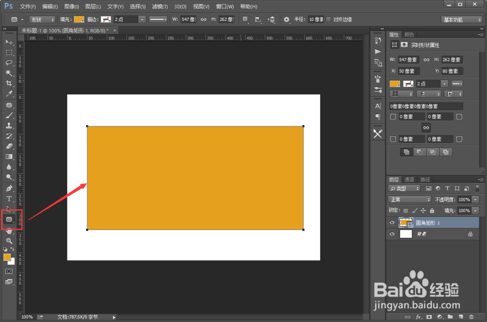The width and height of the screenshot is (487, 322).
Task: Toggle bottom-right corner radius checkbox
Action: point(459,139)
